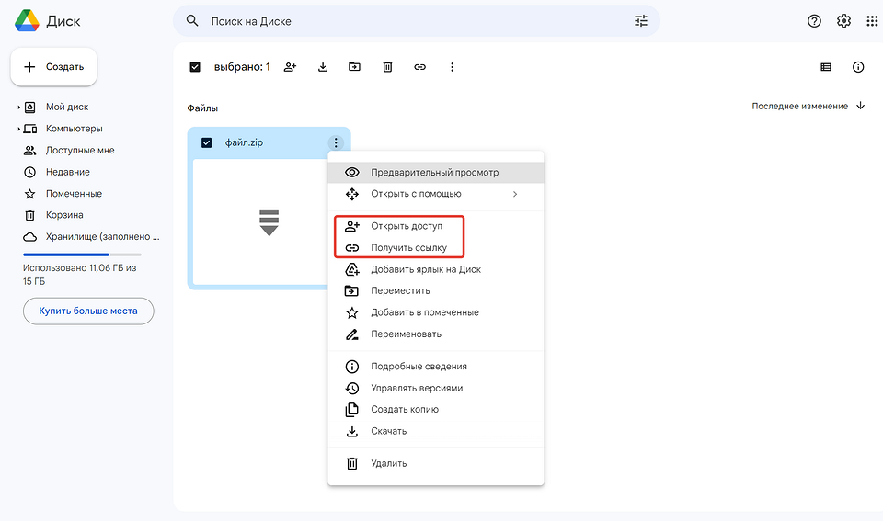
Task: Click toolbar move-to-folder icon
Action: coord(354,66)
